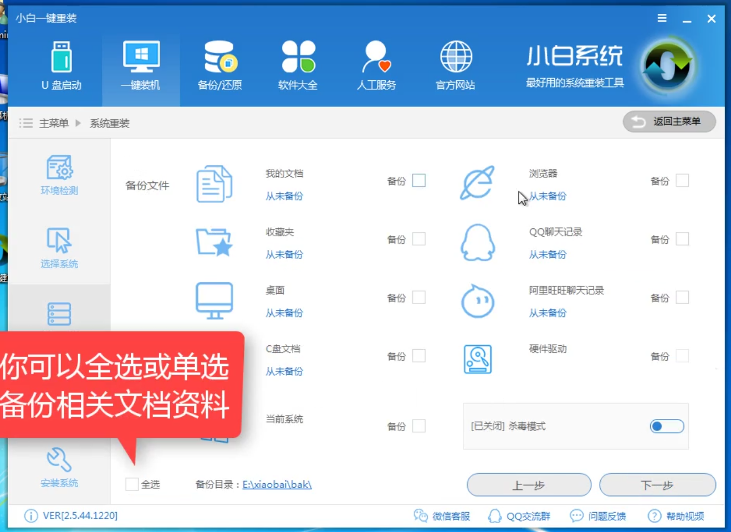731x532 pixels.
Task: Click 系统重装 breadcrumb item
Action: (x=110, y=123)
